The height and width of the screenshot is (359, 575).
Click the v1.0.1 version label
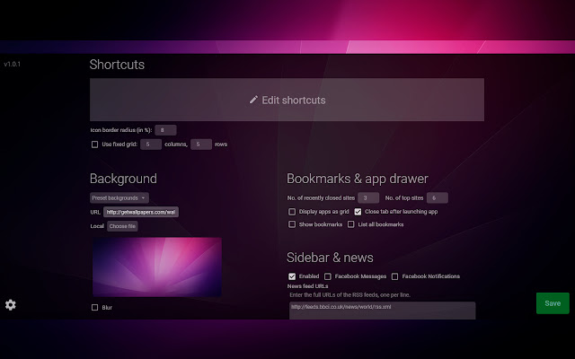pyautogui.click(x=12, y=64)
